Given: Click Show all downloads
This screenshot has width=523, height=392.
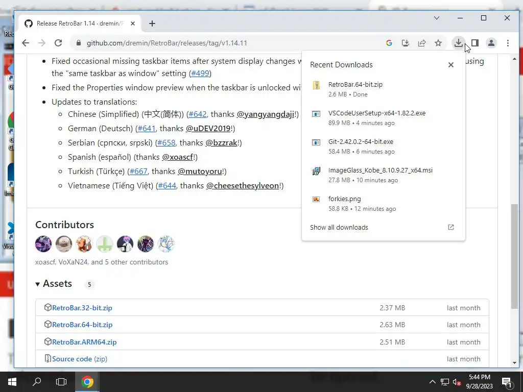Looking at the screenshot, I should (x=339, y=227).
